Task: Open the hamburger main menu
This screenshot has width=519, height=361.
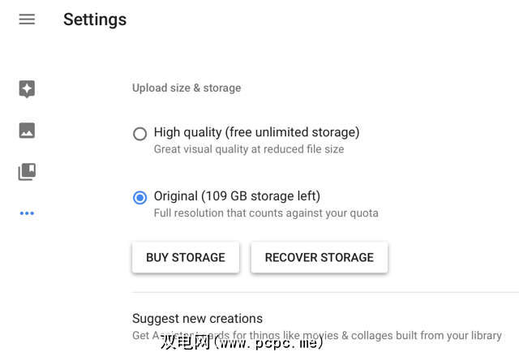Action: [x=27, y=19]
